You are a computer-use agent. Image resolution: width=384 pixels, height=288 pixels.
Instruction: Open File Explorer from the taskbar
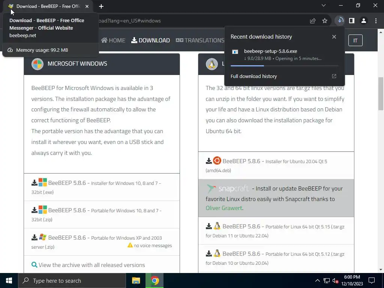(x=136, y=280)
